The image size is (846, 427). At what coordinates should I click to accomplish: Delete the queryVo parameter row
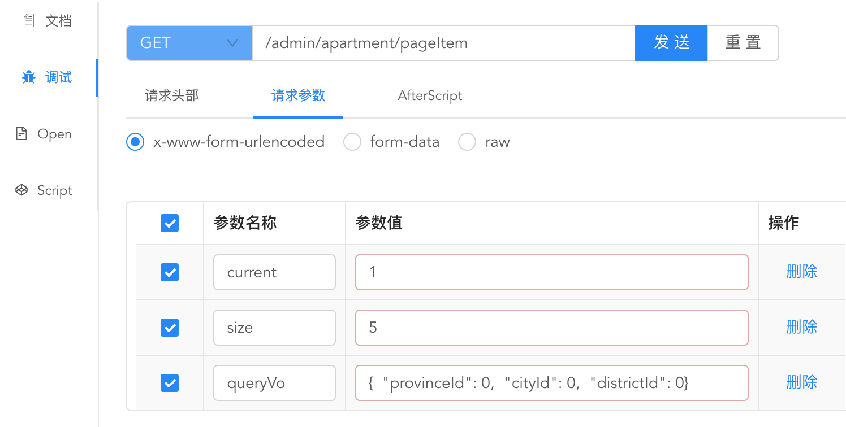tap(801, 382)
